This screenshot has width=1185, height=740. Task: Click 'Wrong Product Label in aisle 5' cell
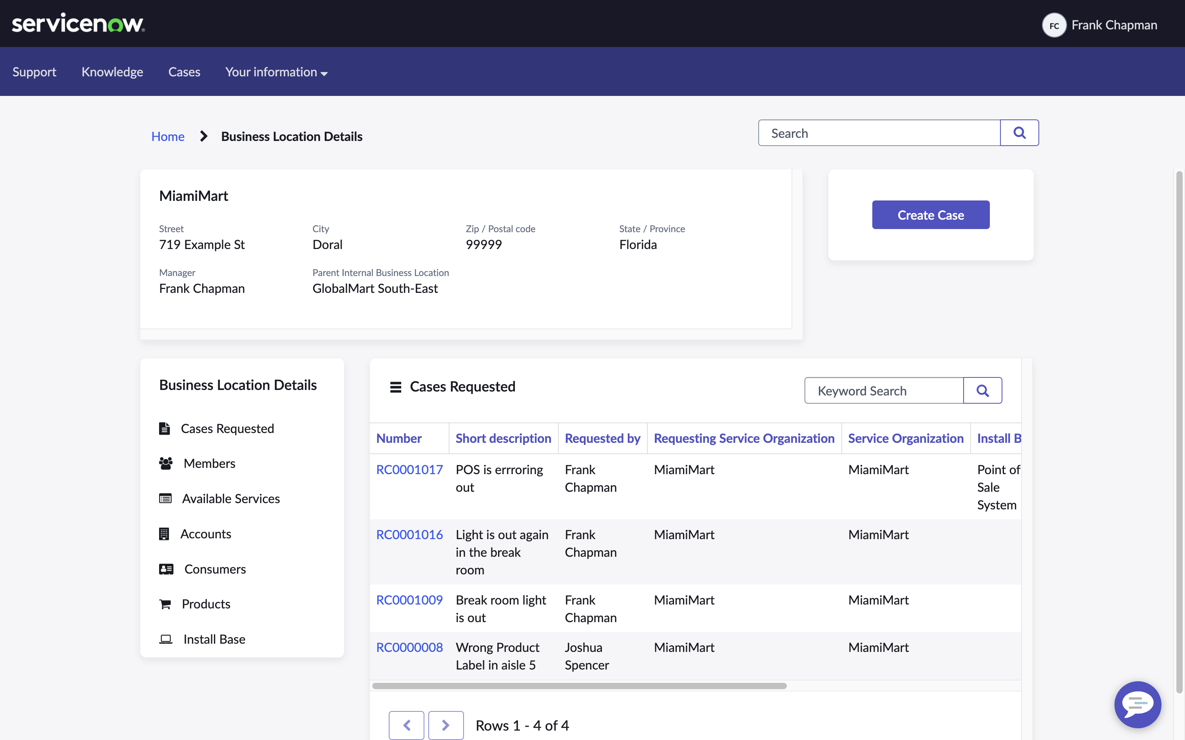[x=497, y=656]
